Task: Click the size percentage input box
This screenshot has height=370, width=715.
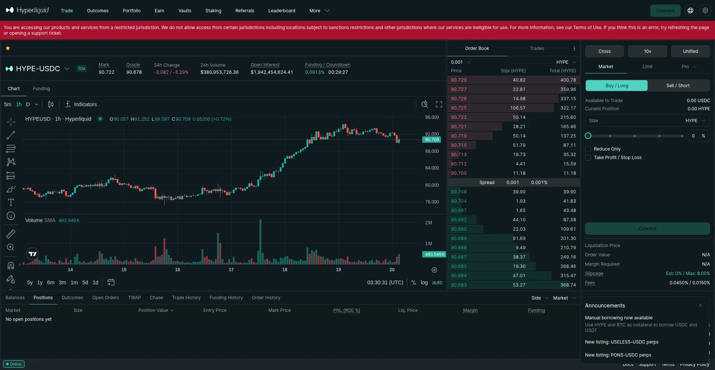Action: 698,136
